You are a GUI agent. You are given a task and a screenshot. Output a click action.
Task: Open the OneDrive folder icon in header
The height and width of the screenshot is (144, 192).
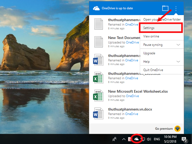tap(165, 8)
